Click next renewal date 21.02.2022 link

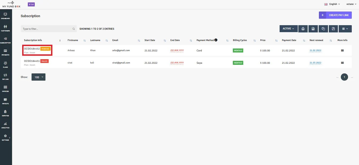click(x=315, y=51)
